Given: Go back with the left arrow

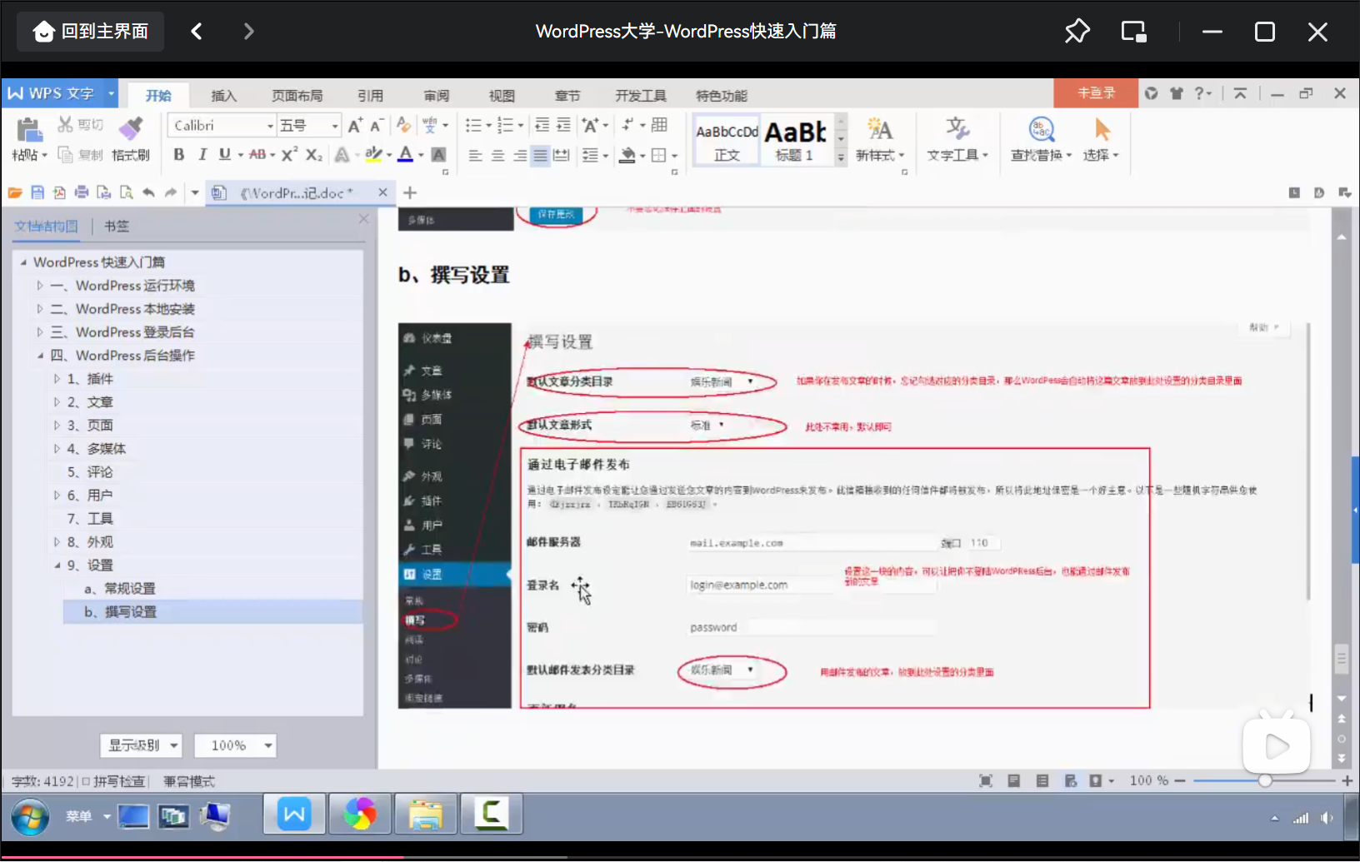Looking at the screenshot, I should [x=197, y=32].
